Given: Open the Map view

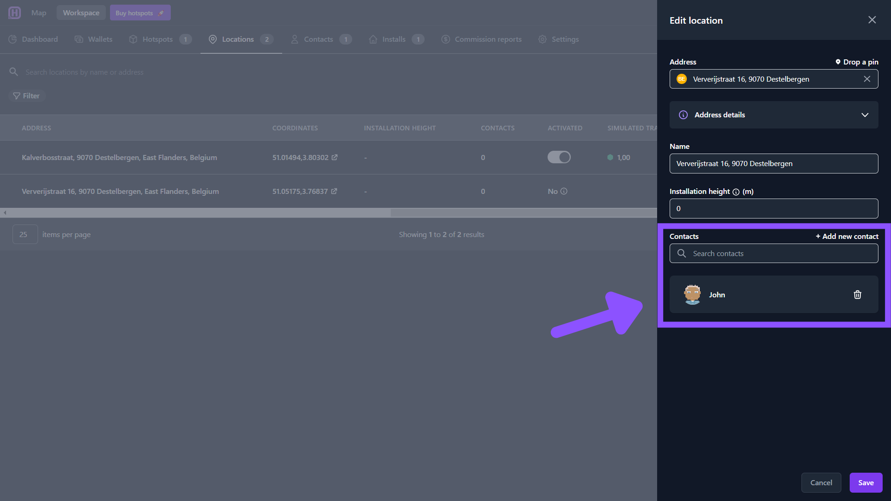Looking at the screenshot, I should pos(39,13).
